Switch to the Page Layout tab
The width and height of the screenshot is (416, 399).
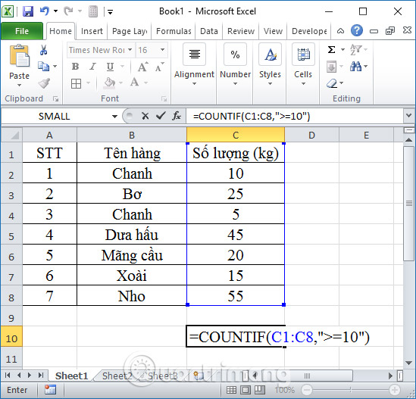[130, 31]
